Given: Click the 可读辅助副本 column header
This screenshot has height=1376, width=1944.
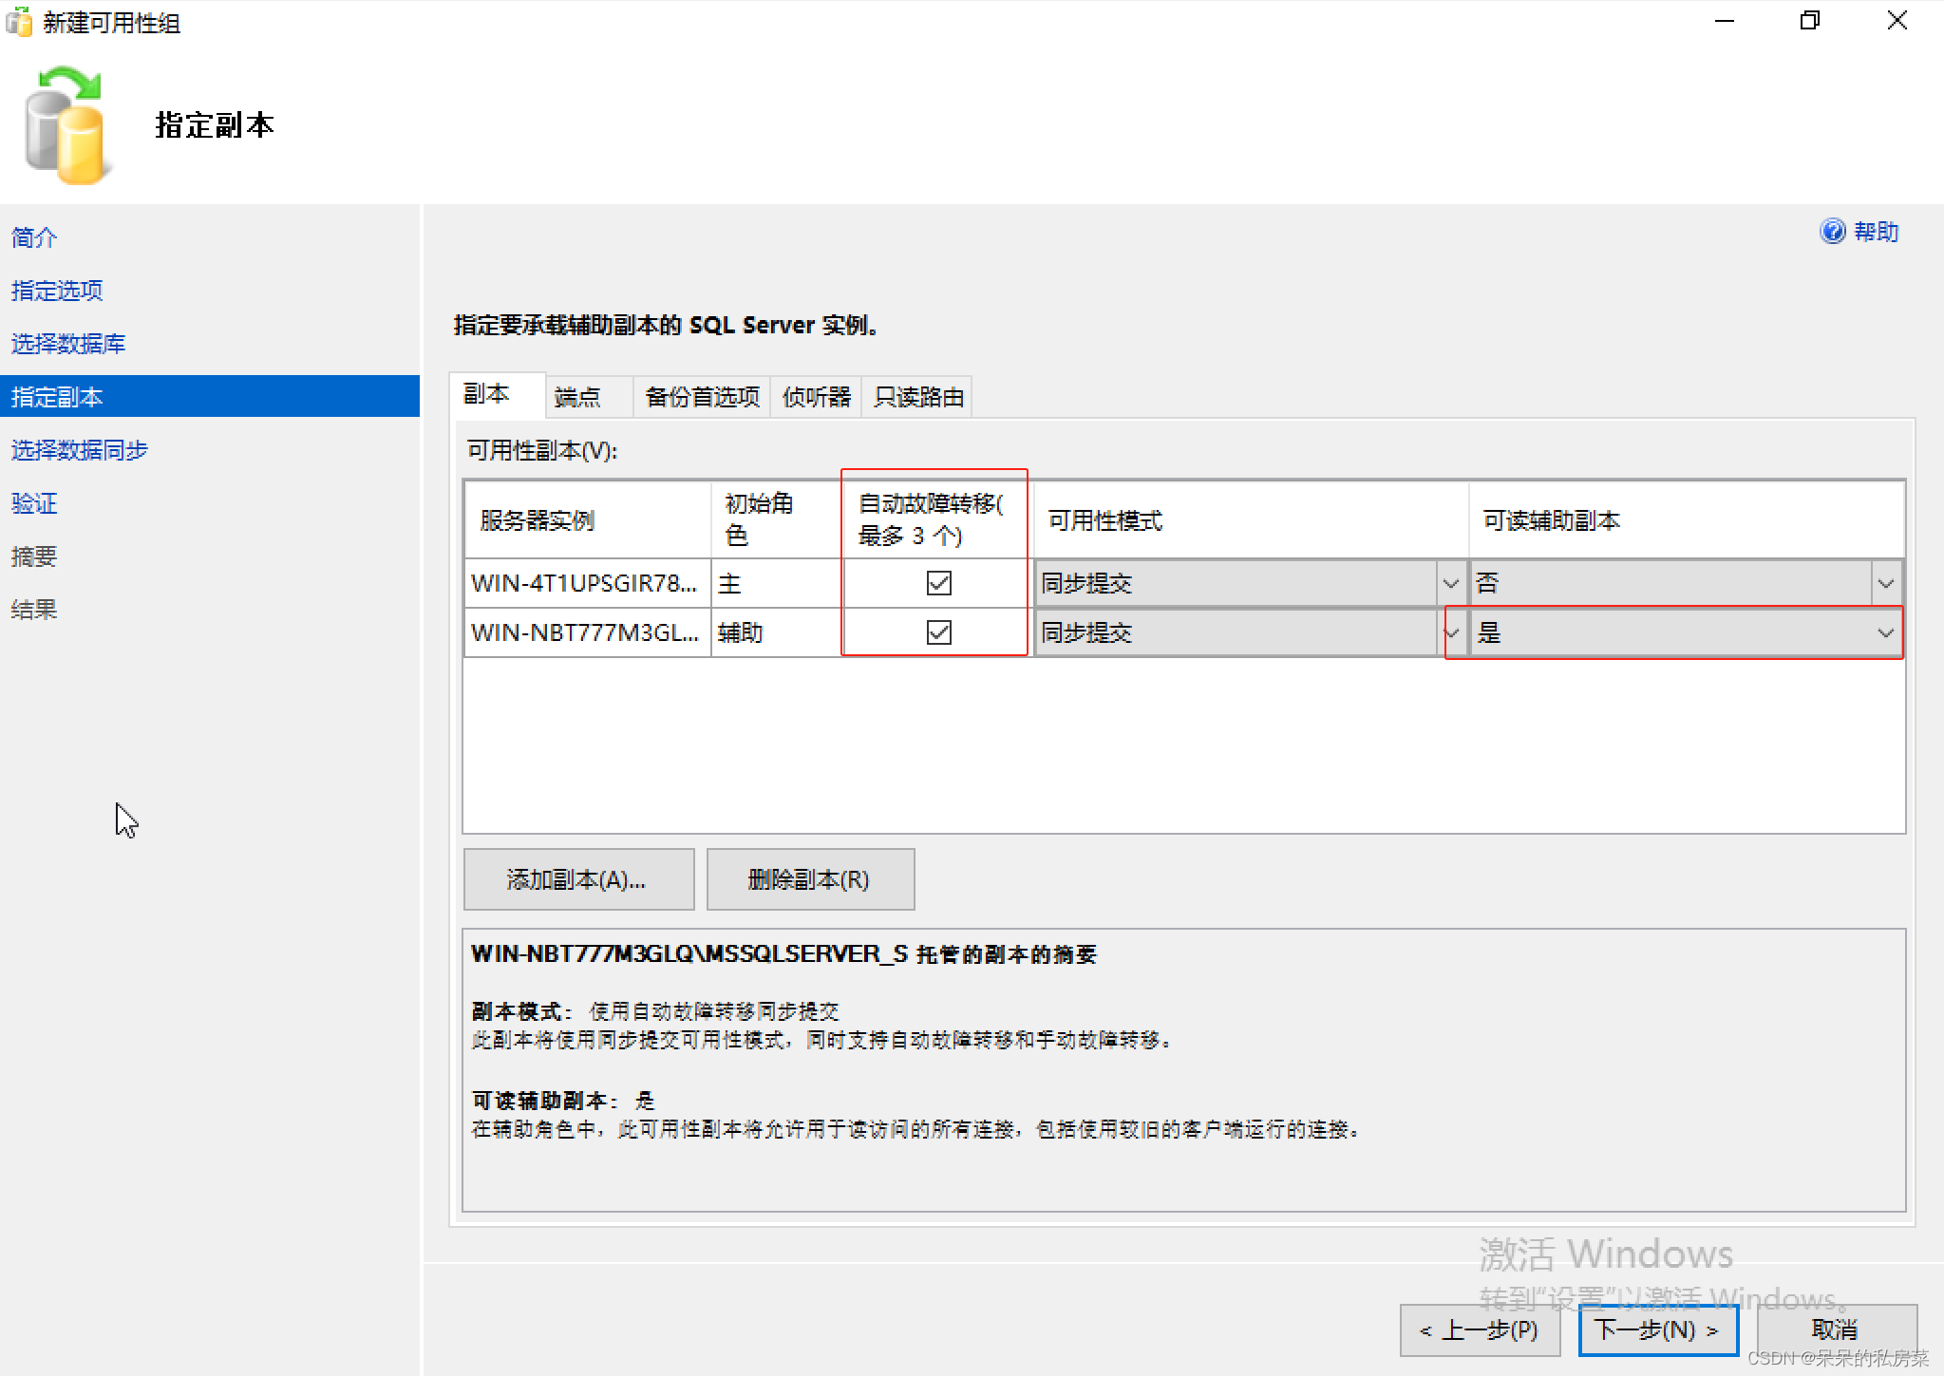Looking at the screenshot, I should click(1687, 519).
